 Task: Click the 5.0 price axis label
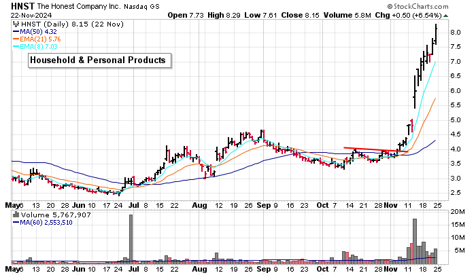point(456,120)
